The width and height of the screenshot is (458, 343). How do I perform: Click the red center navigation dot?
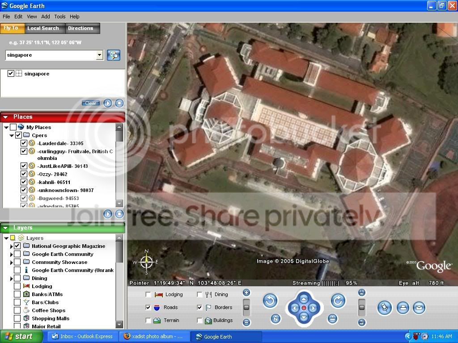(x=304, y=308)
